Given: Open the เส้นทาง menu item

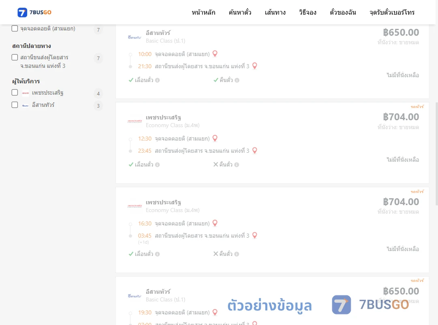Looking at the screenshot, I should pyautogui.click(x=275, y=12).
